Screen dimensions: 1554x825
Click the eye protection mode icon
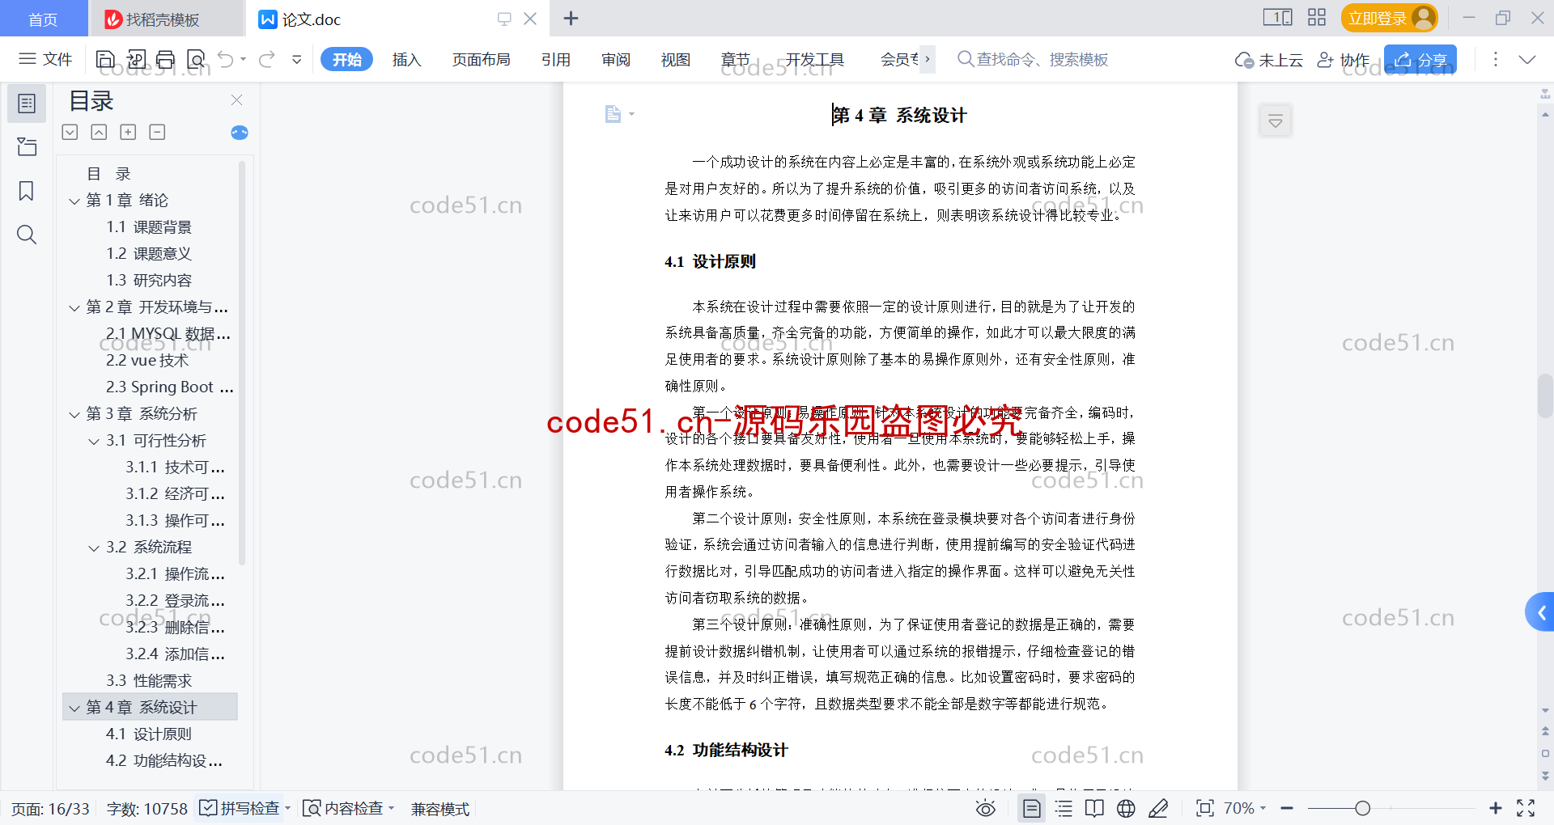tap(985, 808)
